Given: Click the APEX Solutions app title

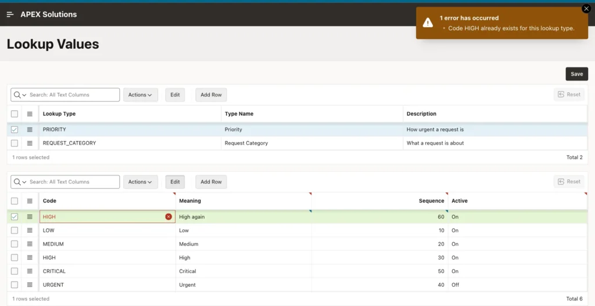Looking at the screenshot, I should pyautogui.click(x=49, y=15).
